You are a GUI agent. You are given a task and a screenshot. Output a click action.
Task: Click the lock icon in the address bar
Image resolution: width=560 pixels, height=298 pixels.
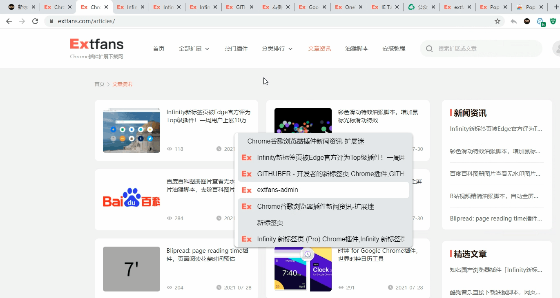pyautogui.click(x=51, y=21)
